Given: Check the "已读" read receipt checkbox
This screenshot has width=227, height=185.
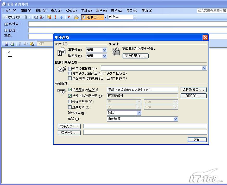Looking at the screenshot, I should 70,78.
